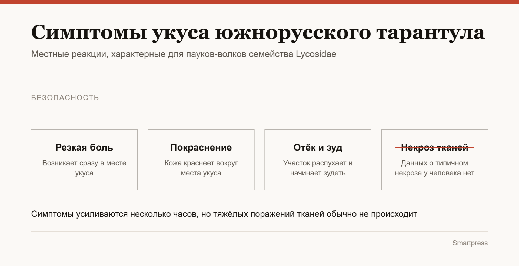This screenshot has height=266, width=519.
Task: Click the 'Smartpress' credit
Action: click(x=470, y=243)
